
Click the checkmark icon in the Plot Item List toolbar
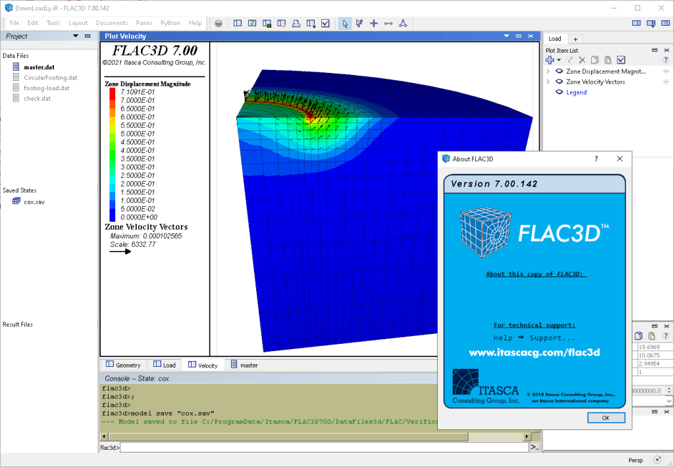(x=621, y=60)
